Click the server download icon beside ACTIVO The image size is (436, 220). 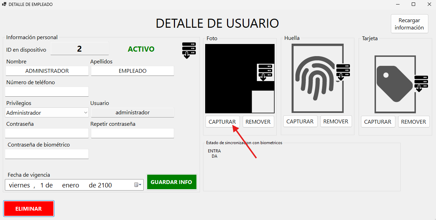tap(189, 51)
